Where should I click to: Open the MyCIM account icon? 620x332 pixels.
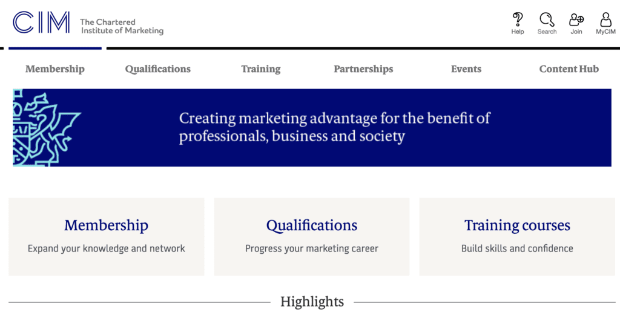605,20
